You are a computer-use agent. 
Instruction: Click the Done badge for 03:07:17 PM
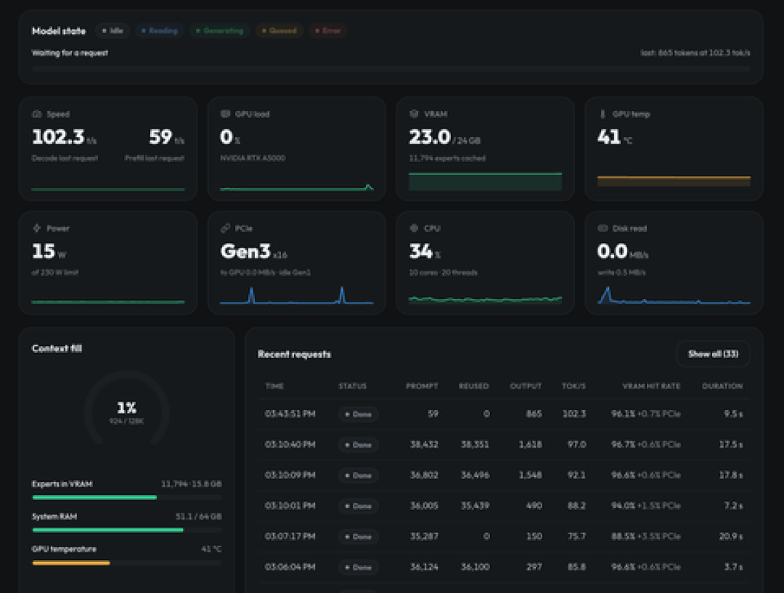pyautogui.click(x=359, y=536)
